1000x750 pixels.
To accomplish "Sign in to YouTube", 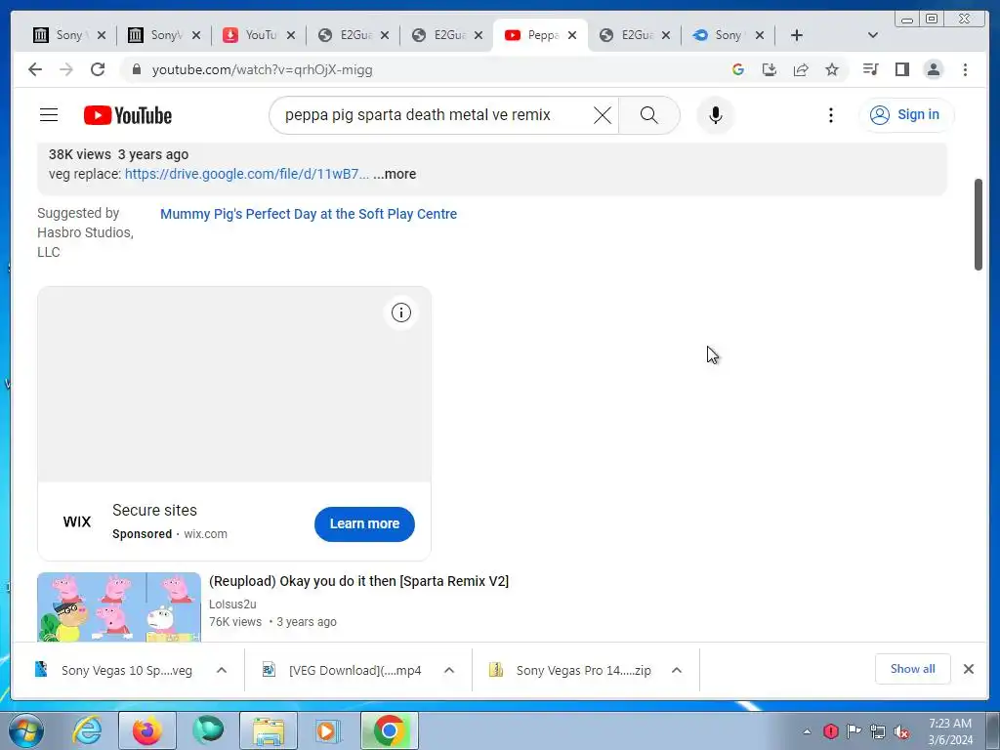I will click(x=905, y=115).
